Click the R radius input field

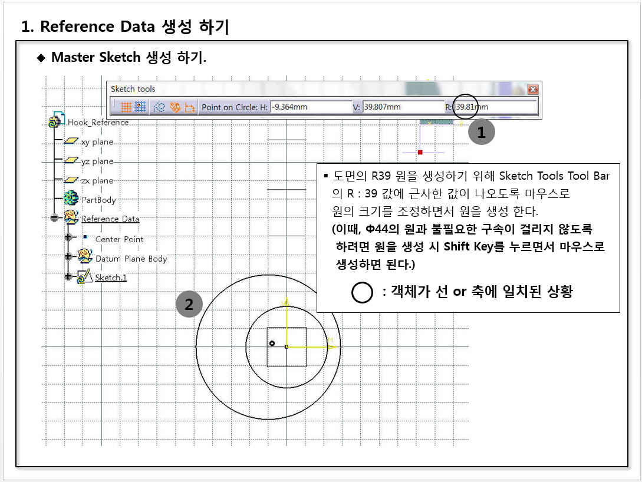click(x=495, y=107)
